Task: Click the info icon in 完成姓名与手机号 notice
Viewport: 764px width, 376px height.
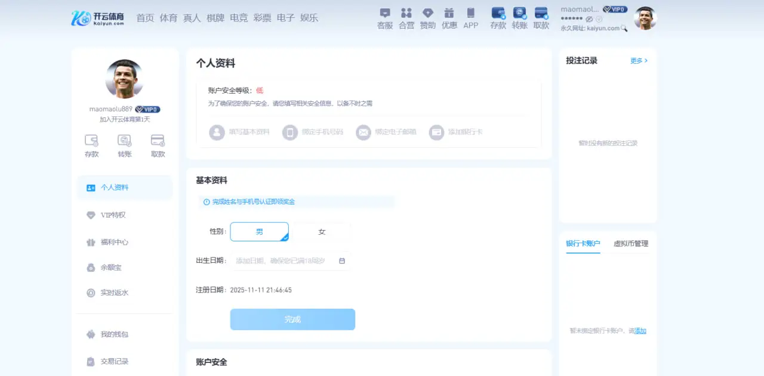Action: [207, 202]
